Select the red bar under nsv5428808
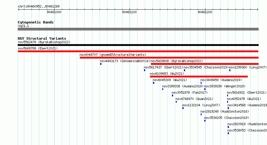The height and width of the screenshot is (145, 267). coord(205,64)
